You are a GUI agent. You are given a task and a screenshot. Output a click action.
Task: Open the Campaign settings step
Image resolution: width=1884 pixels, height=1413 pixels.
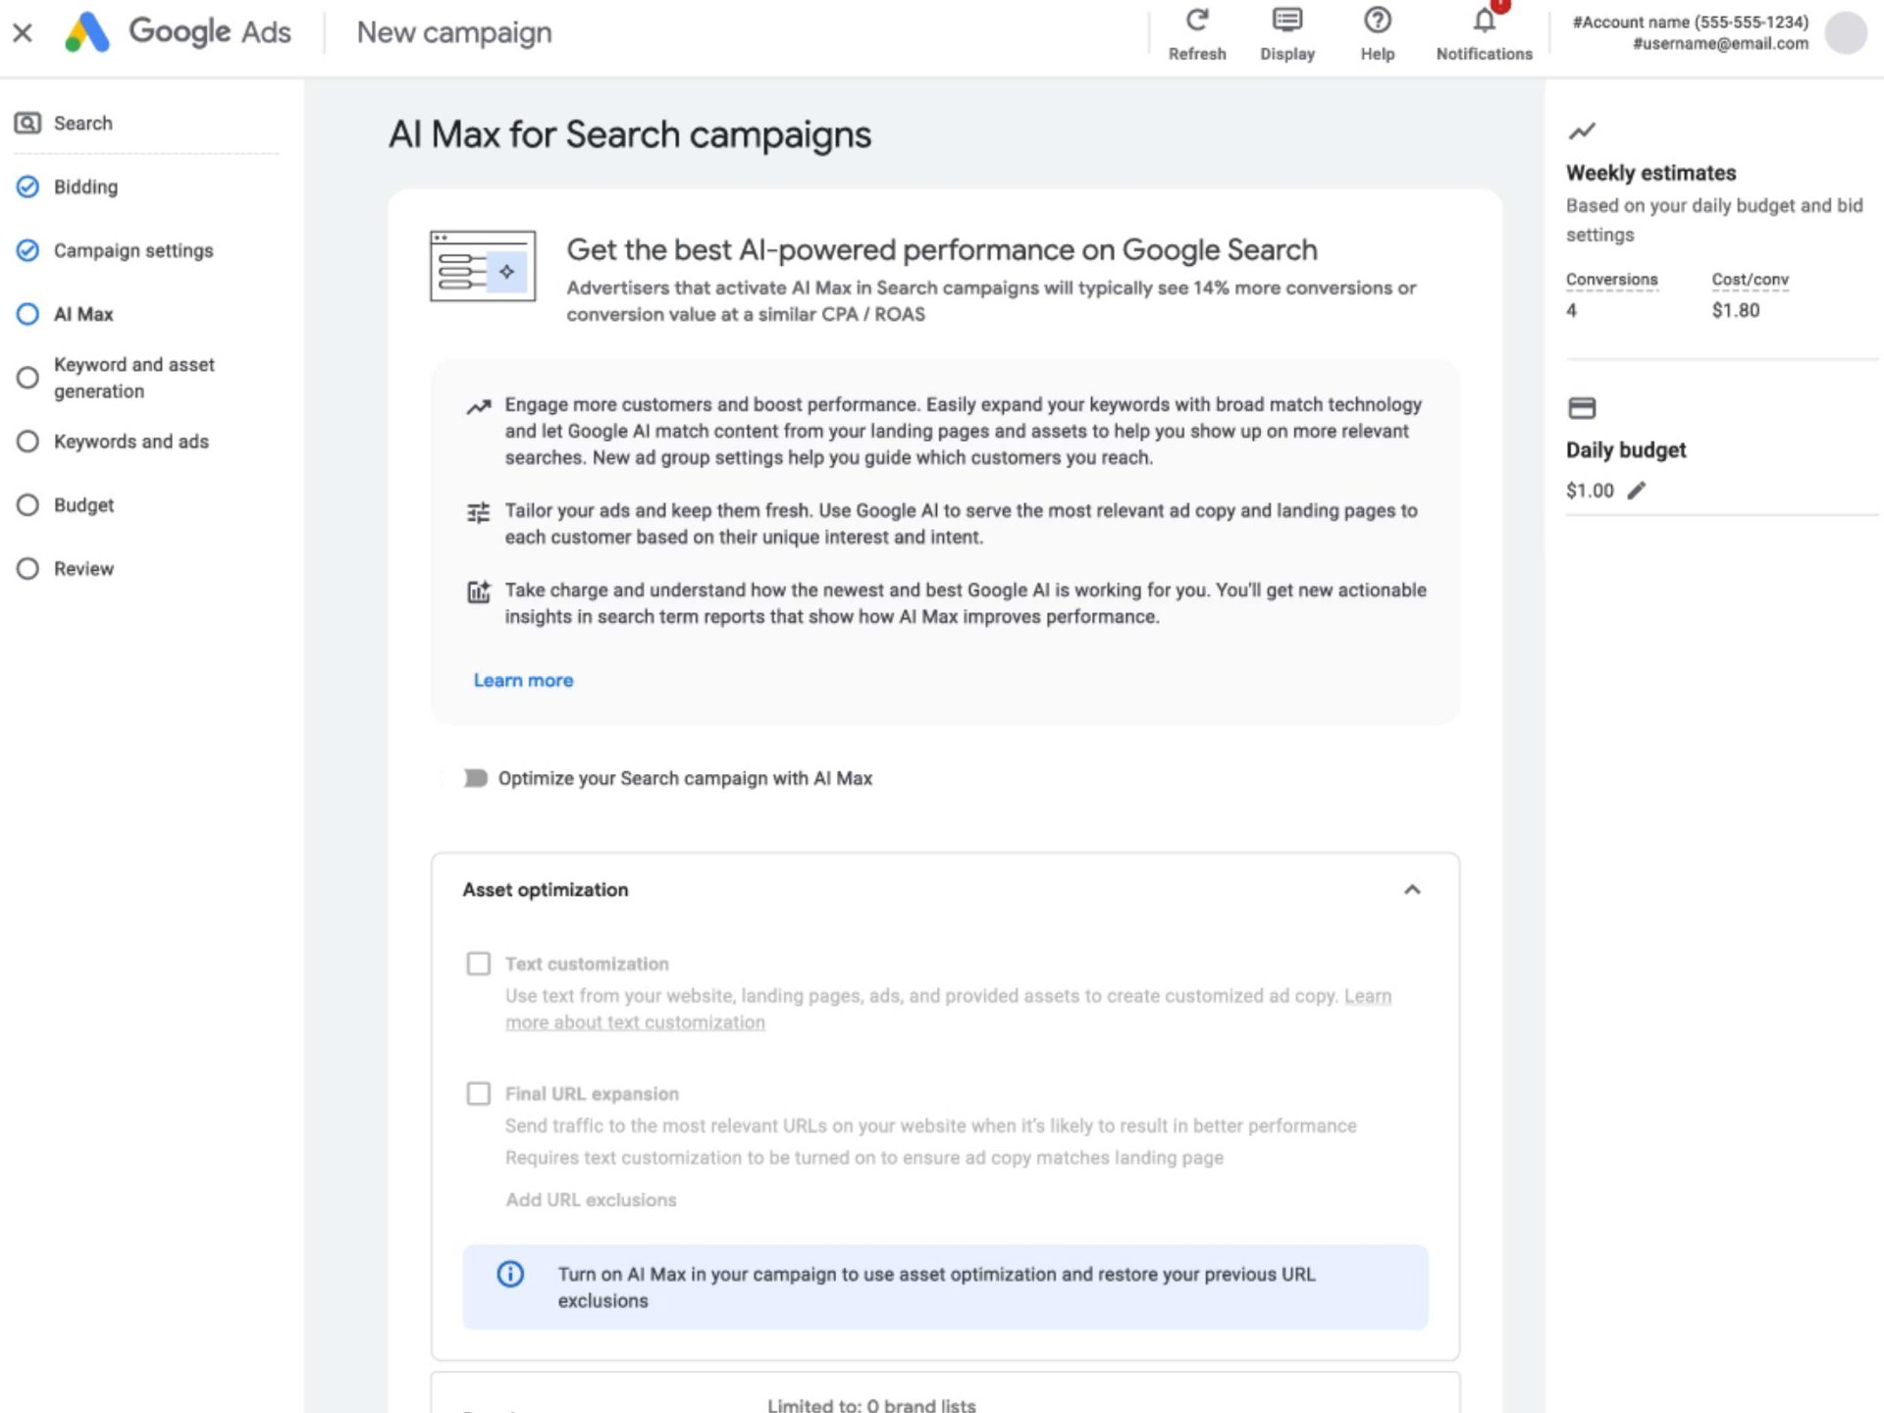[x=27, y=250]
